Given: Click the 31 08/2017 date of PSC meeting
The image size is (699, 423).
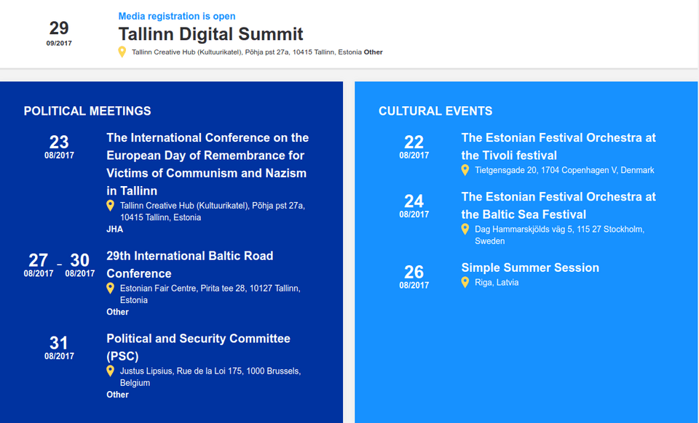Looking at the screenshot, I should point(59,347).
